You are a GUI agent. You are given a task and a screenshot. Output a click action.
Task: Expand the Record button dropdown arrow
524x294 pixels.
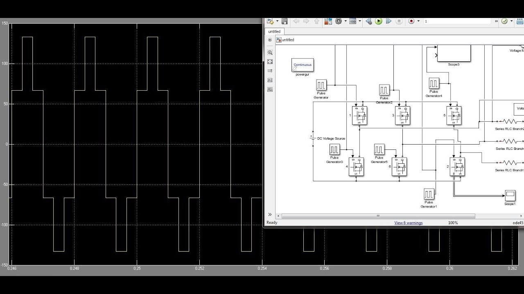click(418, 21)
